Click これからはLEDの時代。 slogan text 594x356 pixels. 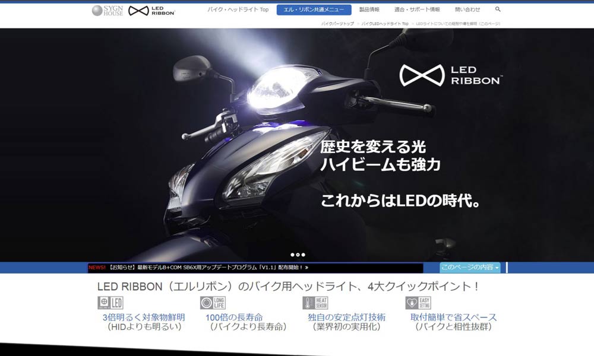click(401, 201)
